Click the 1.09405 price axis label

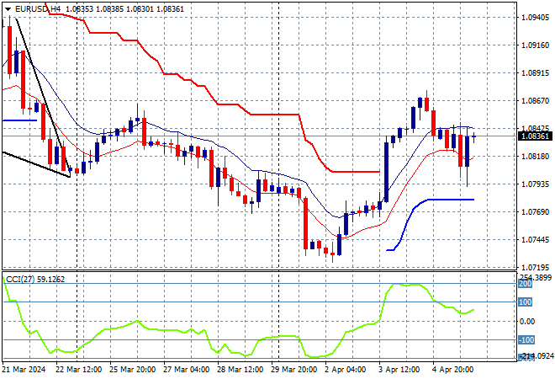[536, 18]
